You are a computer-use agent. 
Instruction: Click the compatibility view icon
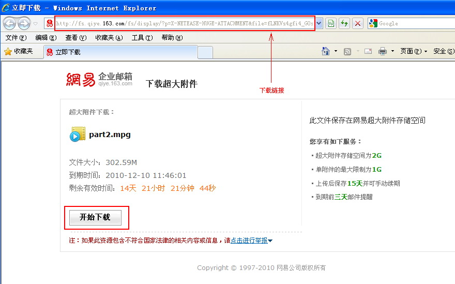point(331,23)
